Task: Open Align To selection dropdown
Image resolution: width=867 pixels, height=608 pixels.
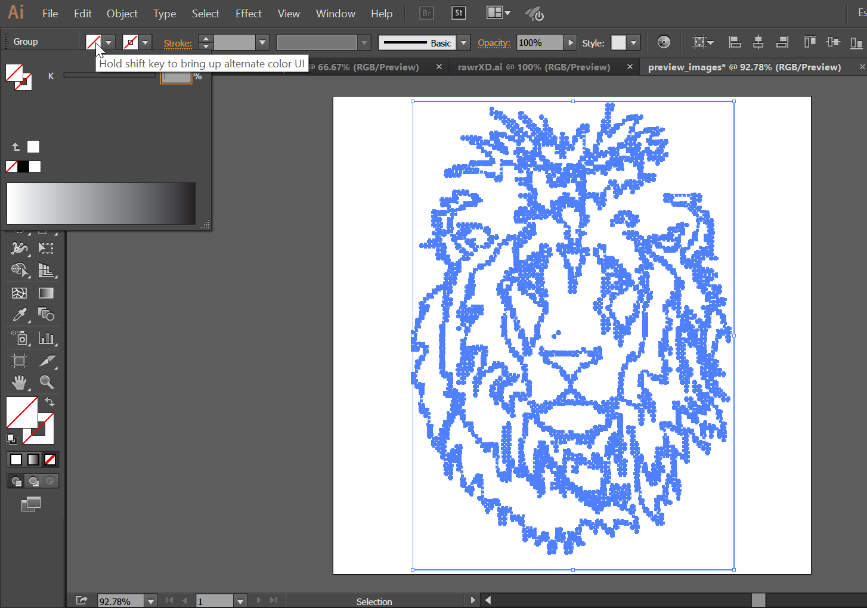Action: pos(703,42)
